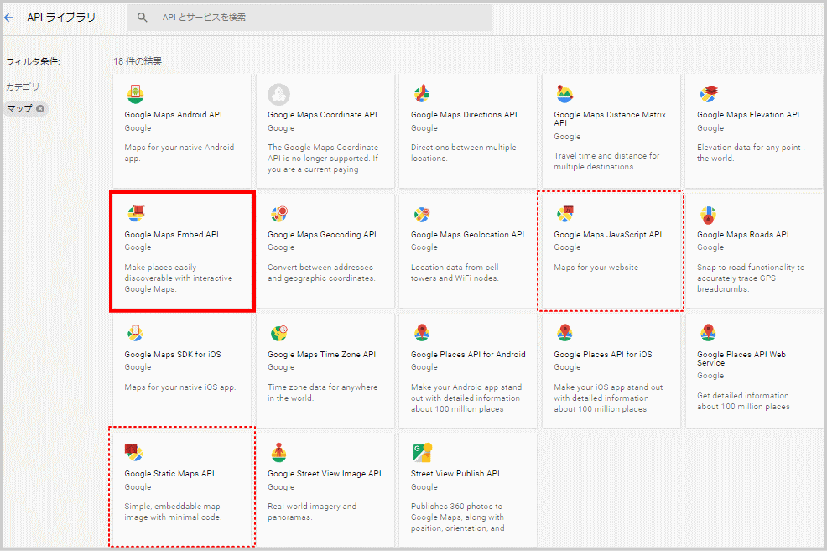Select Google Maps JavaScript API title
The width and height of the screenshot is (827, 551).
click(607, 235)
